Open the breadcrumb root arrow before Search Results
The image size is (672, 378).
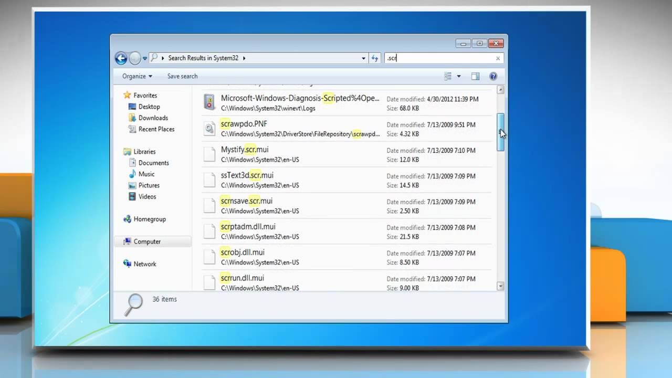[x=163, y=58]
